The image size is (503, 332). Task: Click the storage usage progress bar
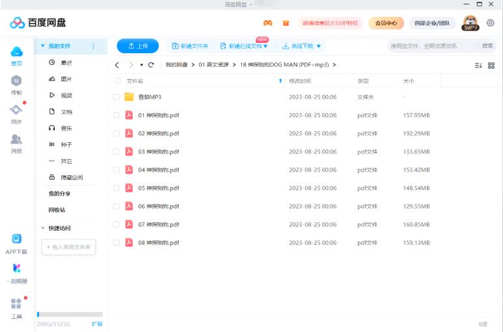click(x=70, y=314)
